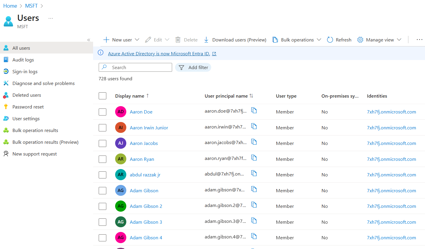Open the Aaron Jacobs user profile link
Image resolution: width=425 pixels, height=249 pixels.
point(144,143)
